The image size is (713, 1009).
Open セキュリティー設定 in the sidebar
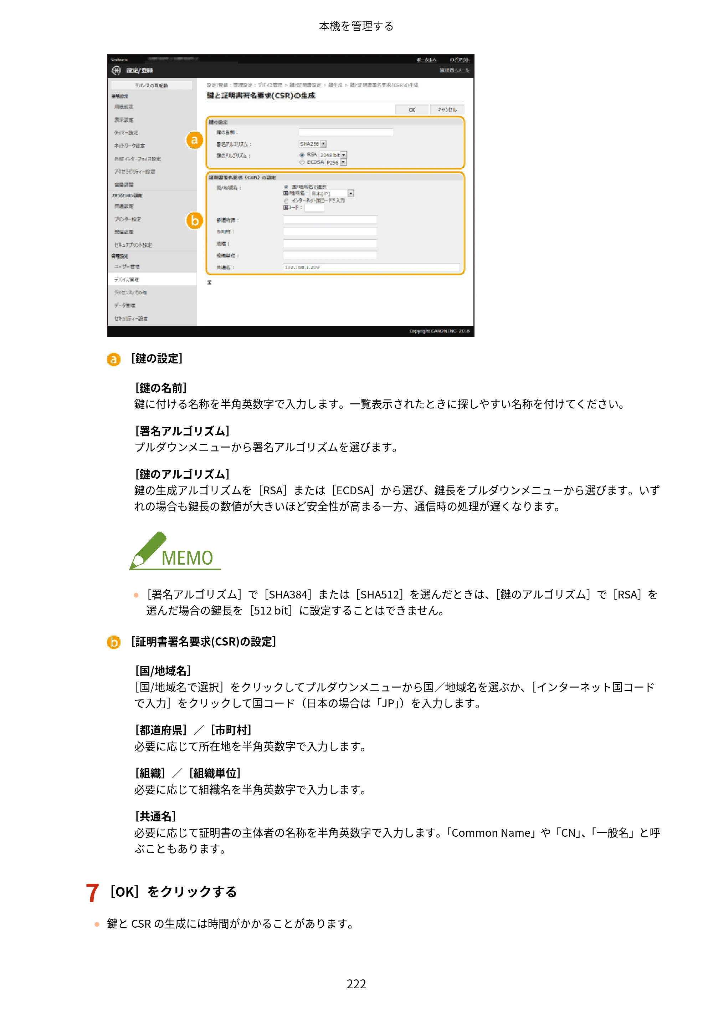[131, 318]
